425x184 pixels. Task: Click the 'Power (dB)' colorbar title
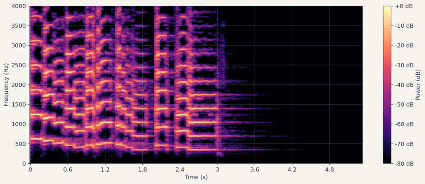pyautogui.click(x=418, y=85)
